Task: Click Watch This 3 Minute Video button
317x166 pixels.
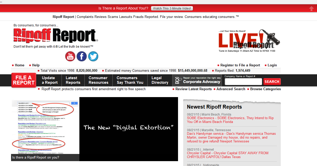Action: [172, 8]
